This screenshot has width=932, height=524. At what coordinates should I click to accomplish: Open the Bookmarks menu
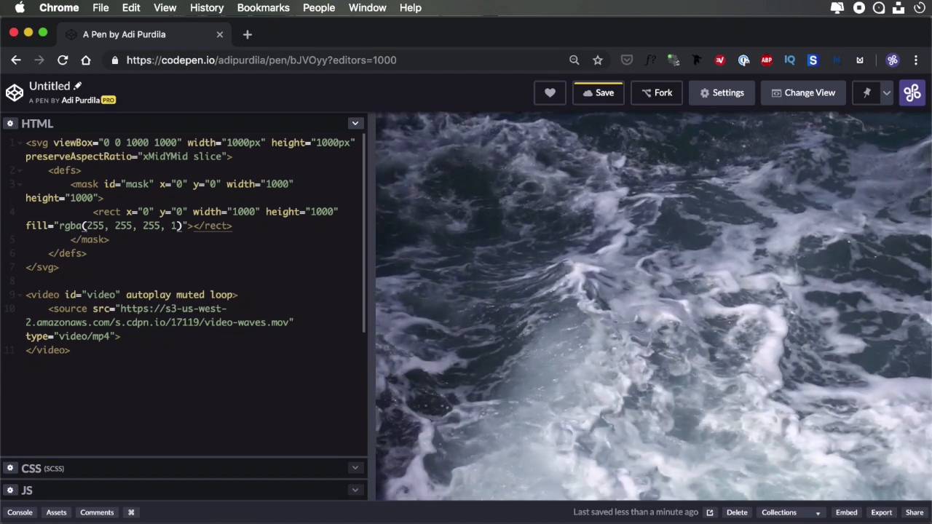click(x=263, y=8)
